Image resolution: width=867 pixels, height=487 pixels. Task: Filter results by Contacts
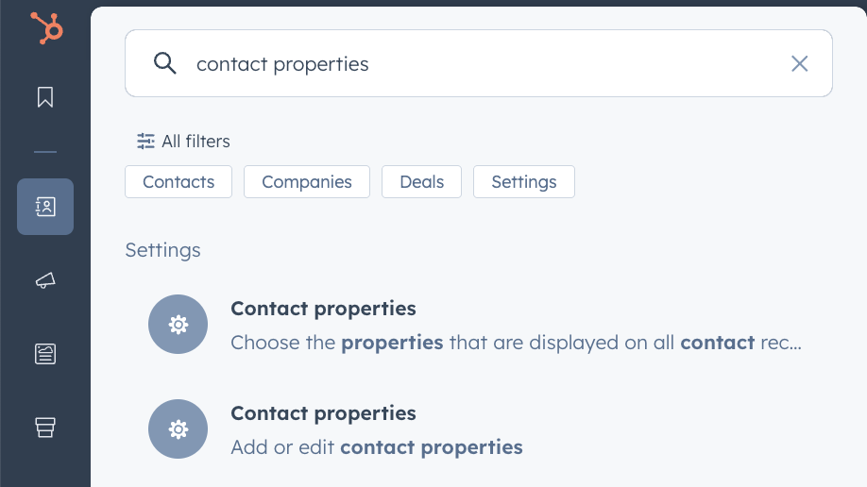[x=178, y=182]
